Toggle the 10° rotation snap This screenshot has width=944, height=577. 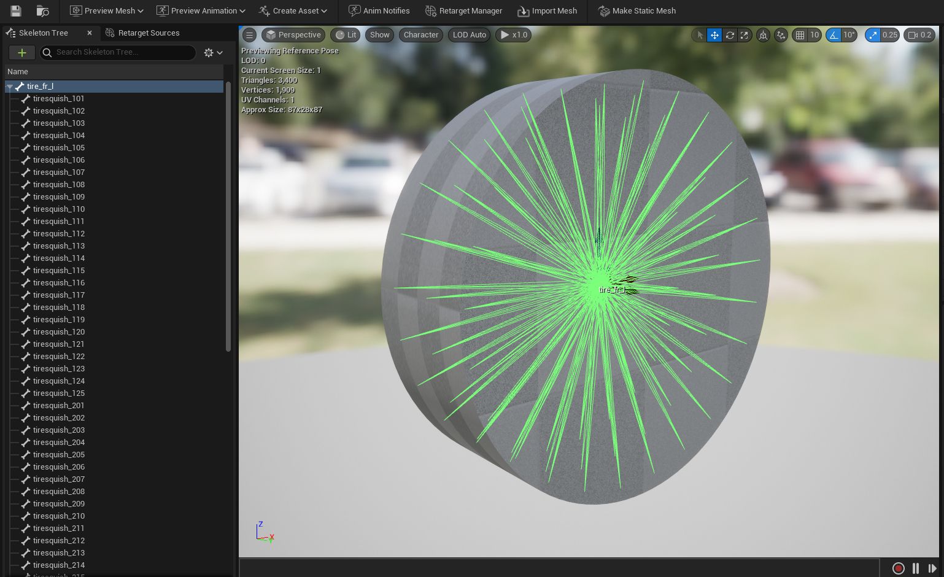point(833,35)
